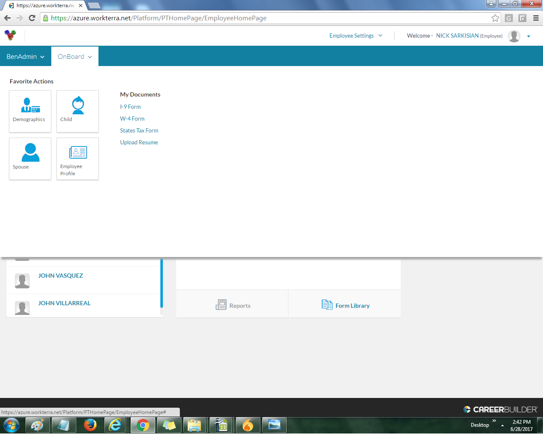The width and height of the screenshot is (543, 439).
Task: Open the Employee Profile tile
Action: 78,158
